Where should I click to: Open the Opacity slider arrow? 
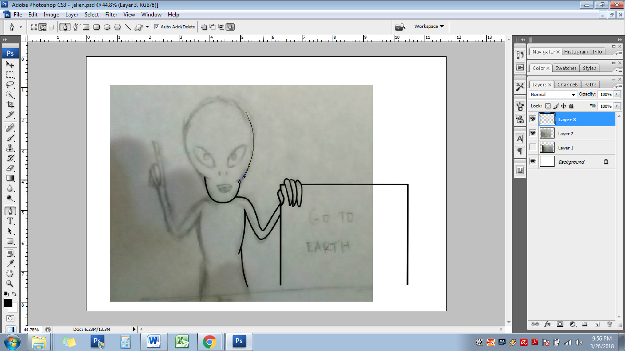pyautogui.click(x=617, y=94)
